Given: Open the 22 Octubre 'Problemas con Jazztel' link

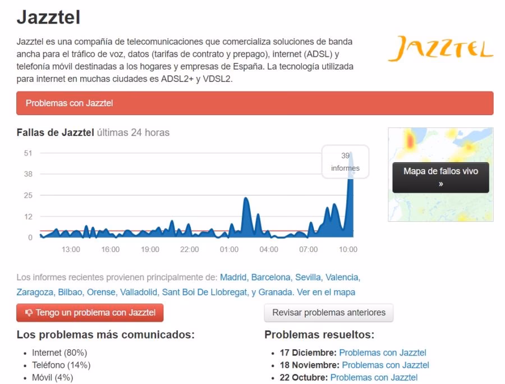Looking at the screenshot, I should 374,378.
